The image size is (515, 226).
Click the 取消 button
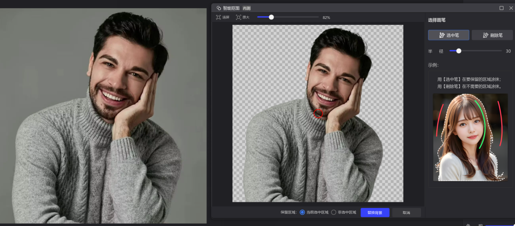(x=406, y=212)
